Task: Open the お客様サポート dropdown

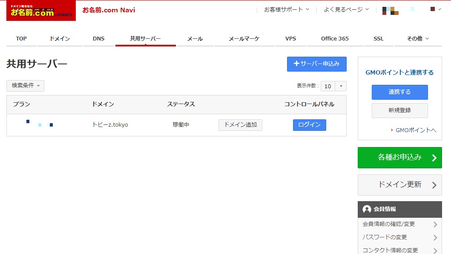Action: coord(287,9)
